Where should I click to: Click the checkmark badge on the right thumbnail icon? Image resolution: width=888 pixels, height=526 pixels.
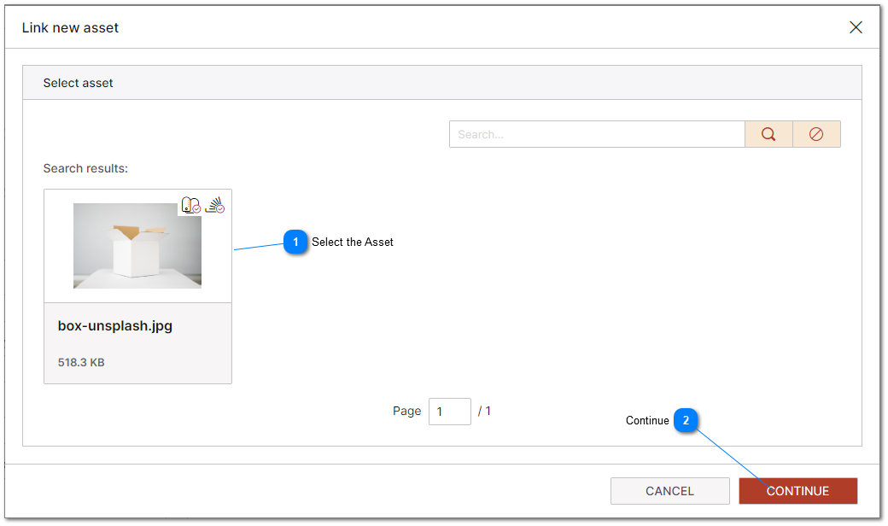[219, 208]
